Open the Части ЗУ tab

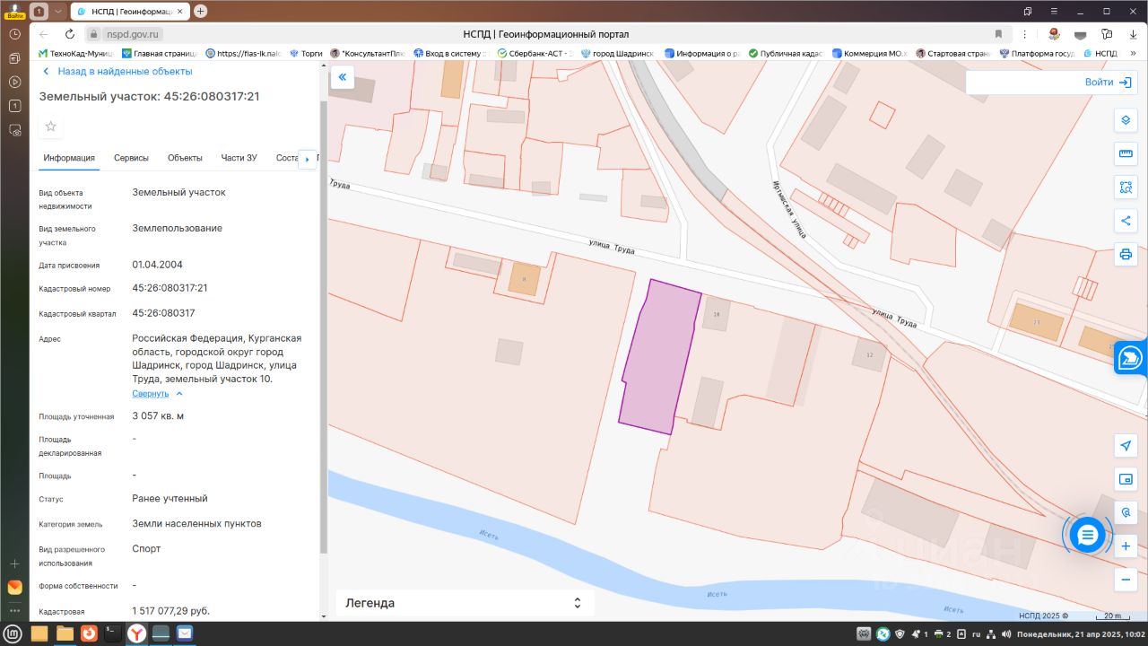(239, 158)
